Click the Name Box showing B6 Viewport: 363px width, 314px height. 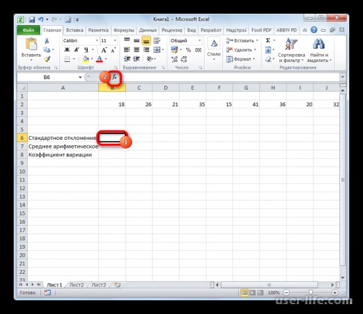[x=47, y=77]
